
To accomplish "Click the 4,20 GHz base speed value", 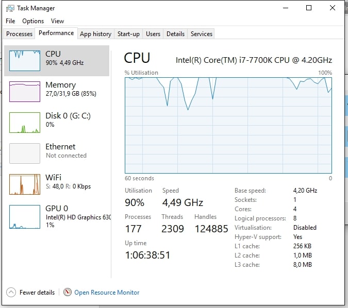I will click(x=305, y=191).
